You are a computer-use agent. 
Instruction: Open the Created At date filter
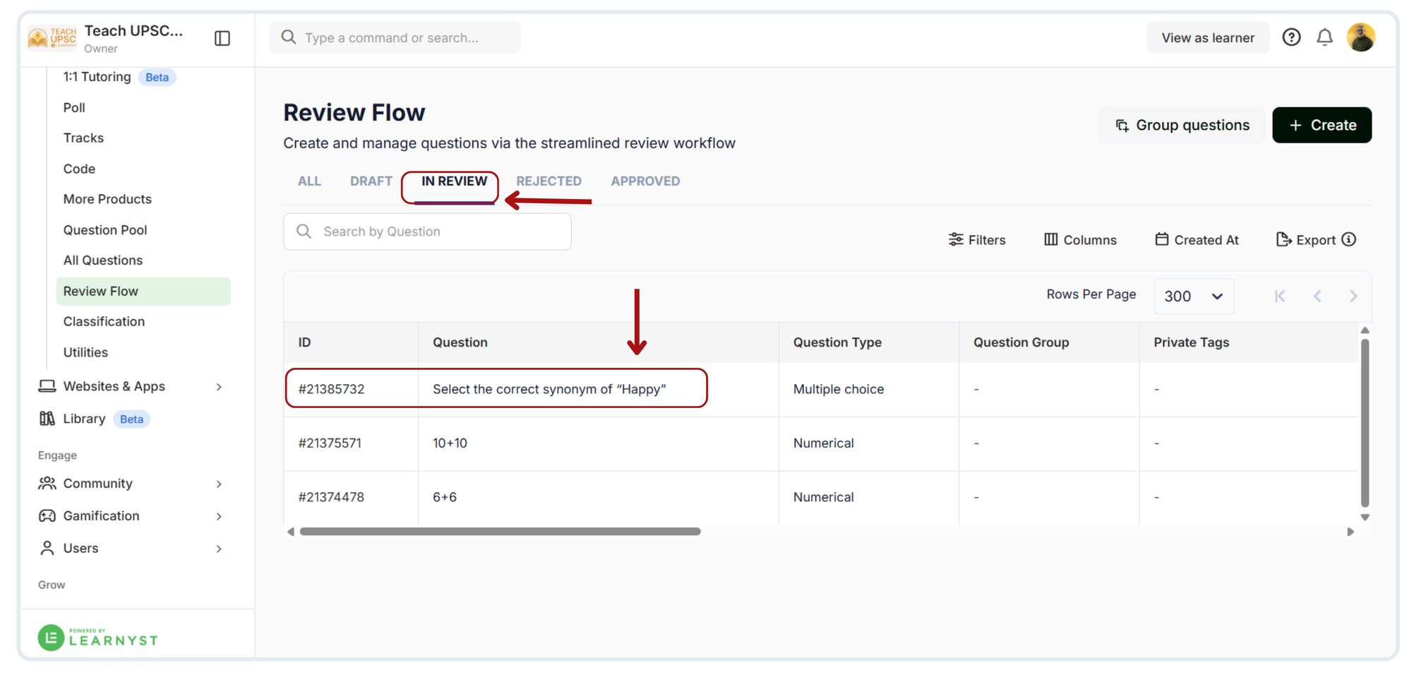[1197, 240]
